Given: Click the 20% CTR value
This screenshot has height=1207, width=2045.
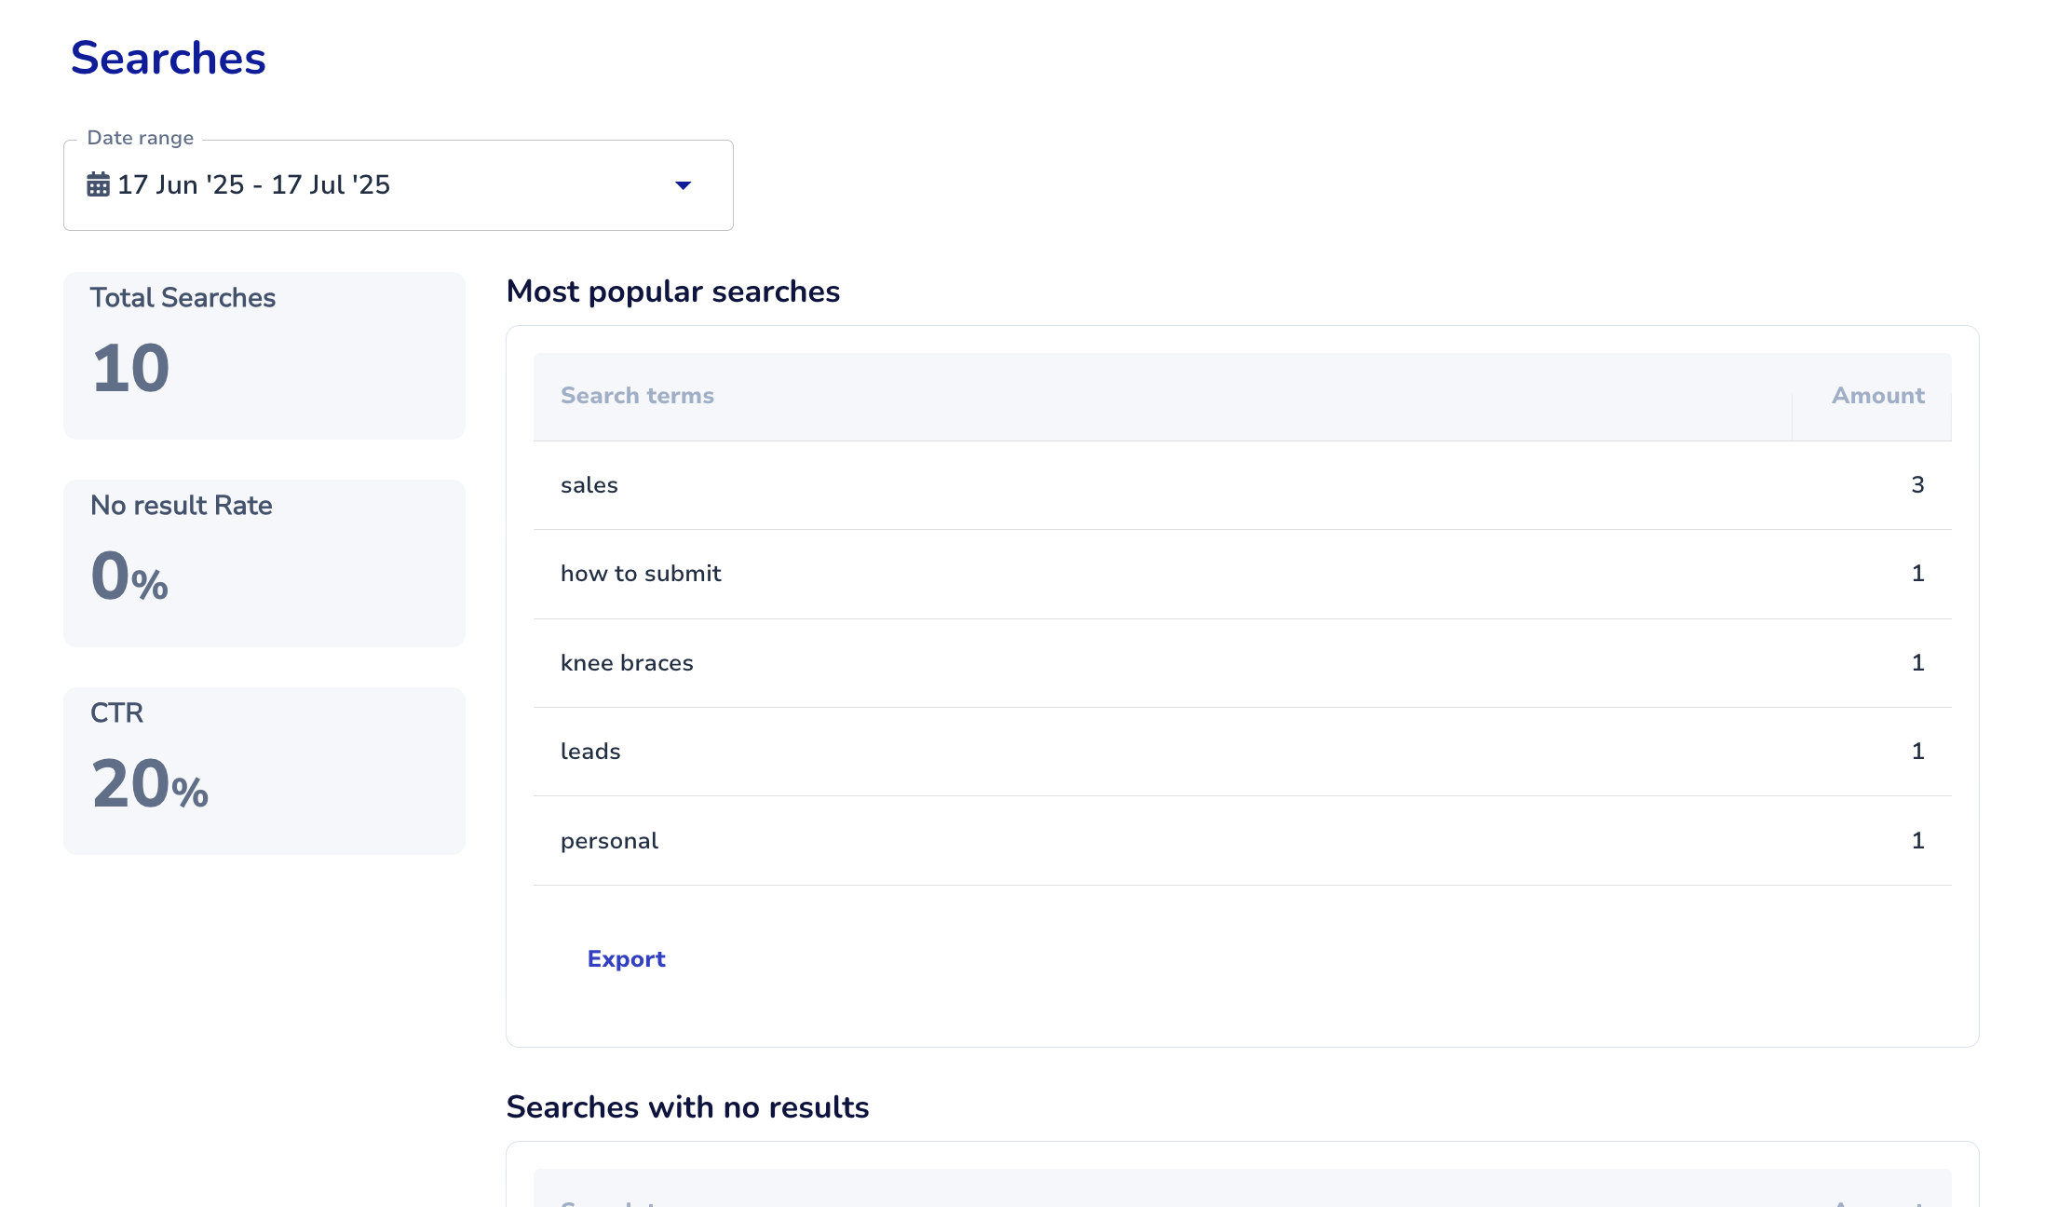Looking at the screenshot, I should [149, 784].
